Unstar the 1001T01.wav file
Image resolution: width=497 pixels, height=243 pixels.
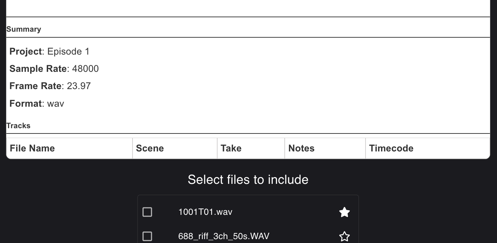tap(344, 212)
